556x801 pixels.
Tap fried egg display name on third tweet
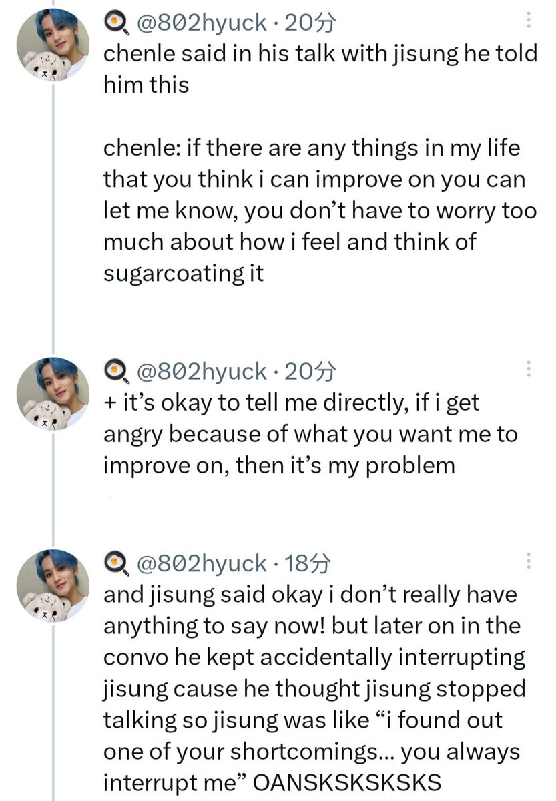(x=116, y=564)
